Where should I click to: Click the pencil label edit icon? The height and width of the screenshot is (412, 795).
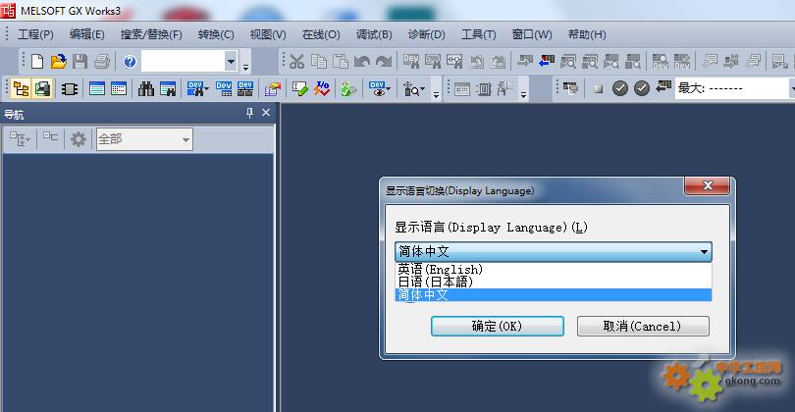click(299, 89)
